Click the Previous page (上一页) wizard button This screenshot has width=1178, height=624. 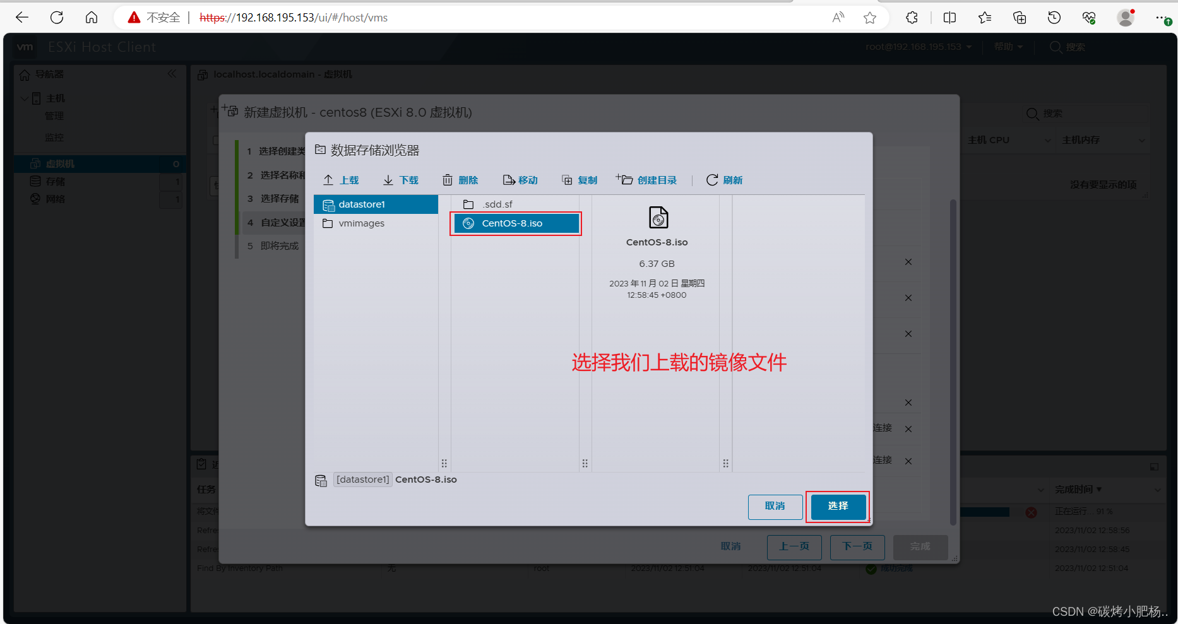(794, 546)
